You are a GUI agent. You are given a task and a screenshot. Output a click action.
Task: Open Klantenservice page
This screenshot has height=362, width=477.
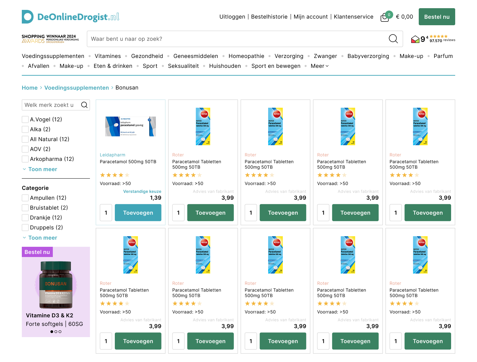(354, 17)
